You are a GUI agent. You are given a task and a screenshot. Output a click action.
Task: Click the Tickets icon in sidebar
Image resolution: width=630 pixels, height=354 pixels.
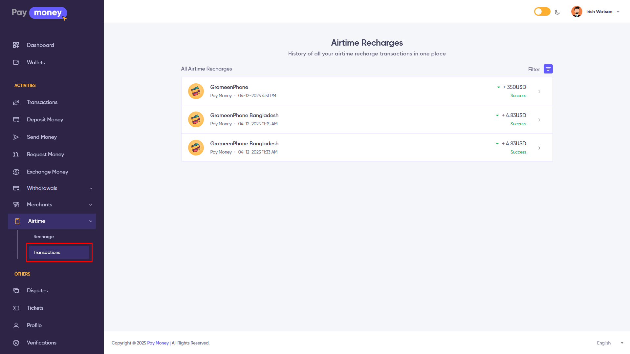16,308
